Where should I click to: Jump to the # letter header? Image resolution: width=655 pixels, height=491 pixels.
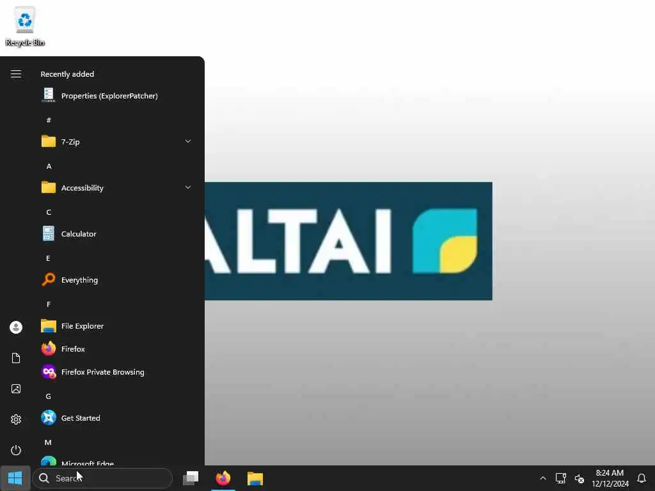49,120
